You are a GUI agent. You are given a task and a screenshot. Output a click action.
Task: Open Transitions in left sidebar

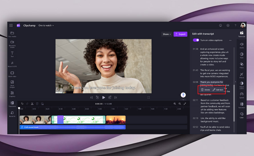click(12, 104)
